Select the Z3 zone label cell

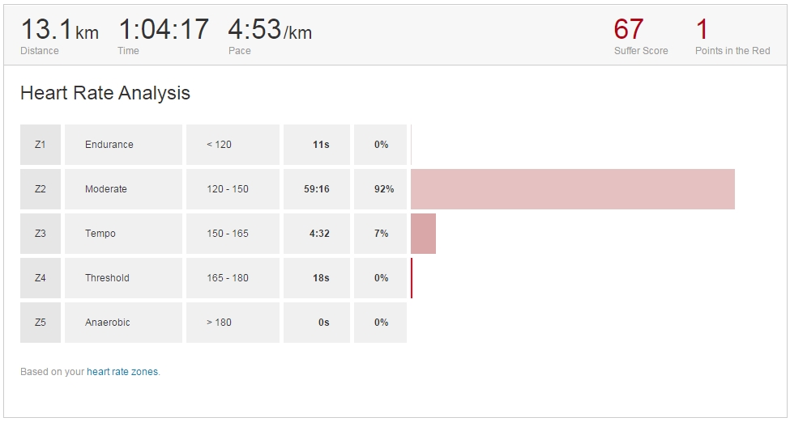[41, 234]
